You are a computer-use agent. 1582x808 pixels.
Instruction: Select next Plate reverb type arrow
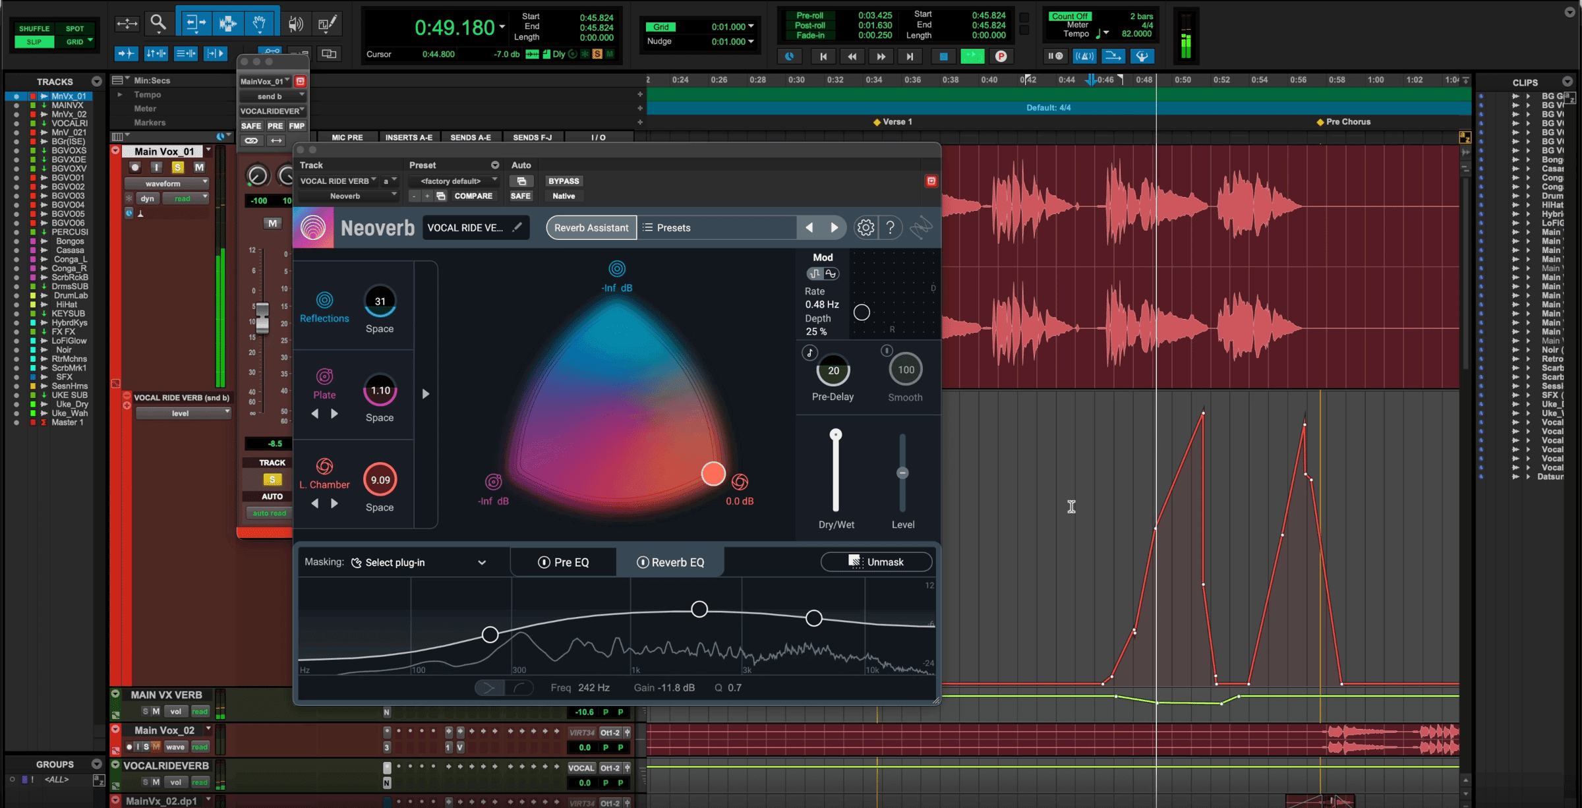tap(334, 414)
